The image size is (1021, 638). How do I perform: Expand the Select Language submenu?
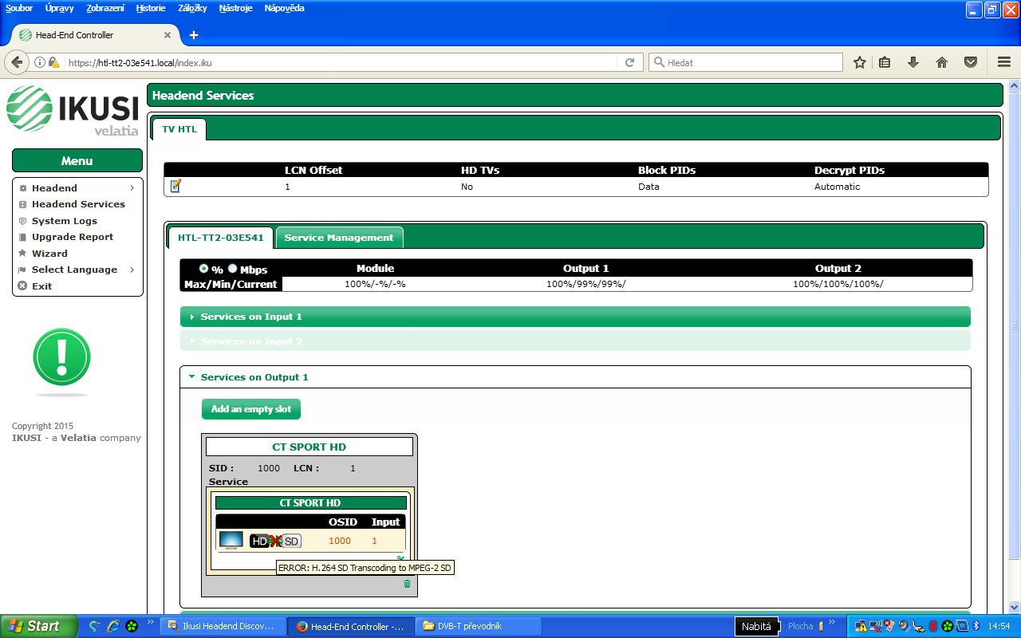(74, 270)
